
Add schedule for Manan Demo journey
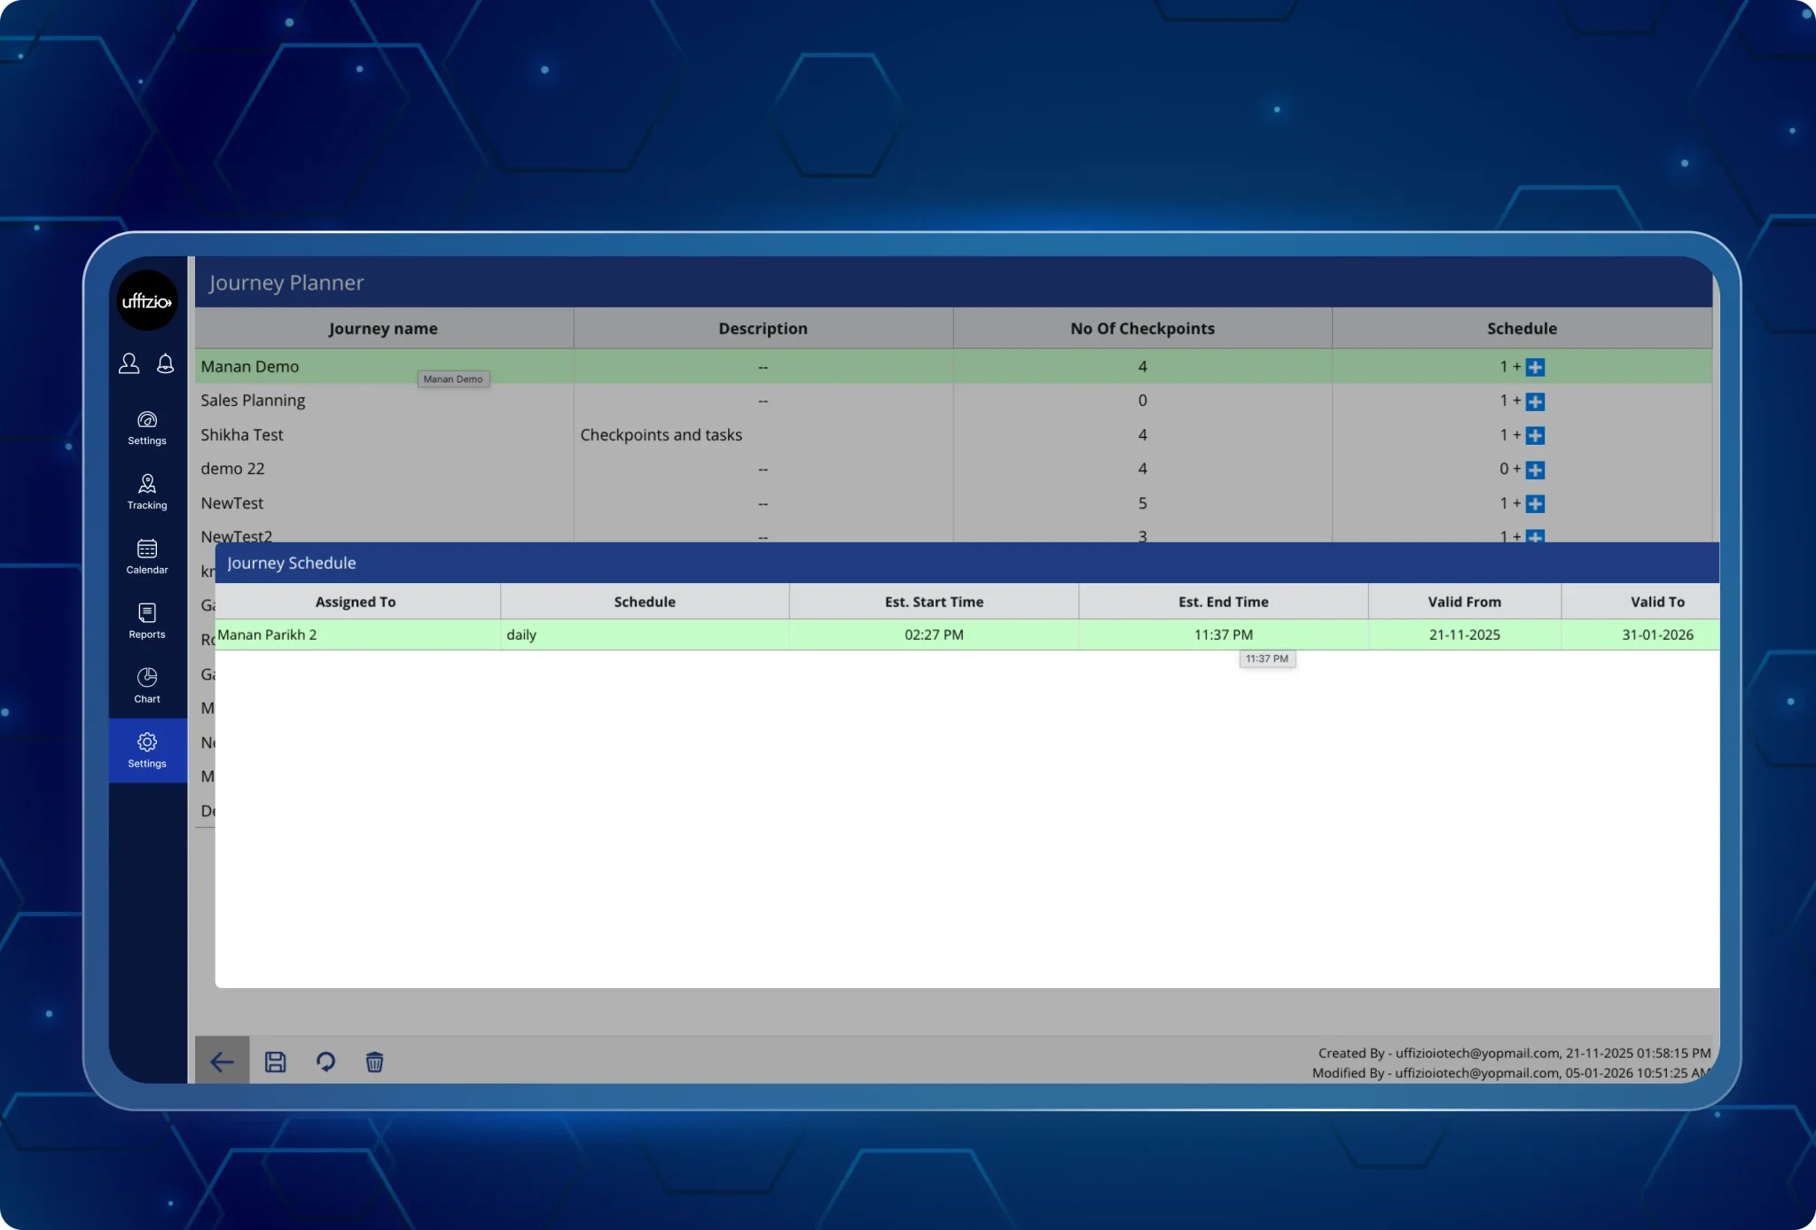click(x=1536, y=368)
